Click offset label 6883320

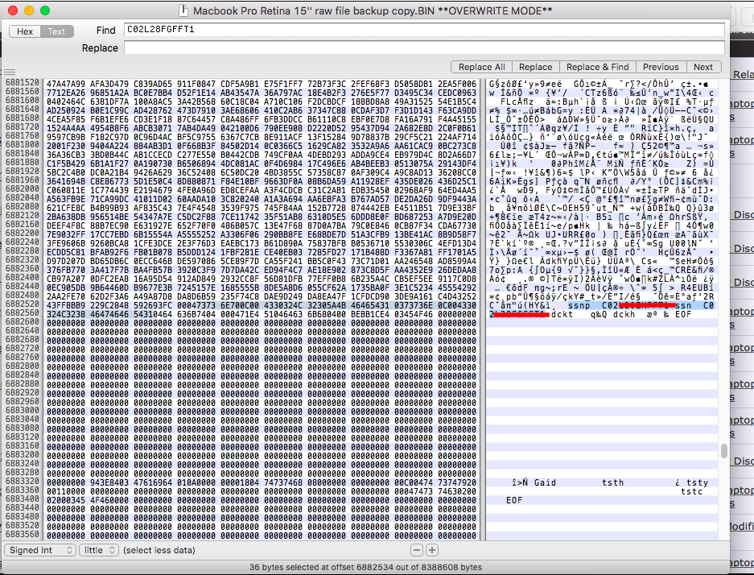(x=23, y=482)
